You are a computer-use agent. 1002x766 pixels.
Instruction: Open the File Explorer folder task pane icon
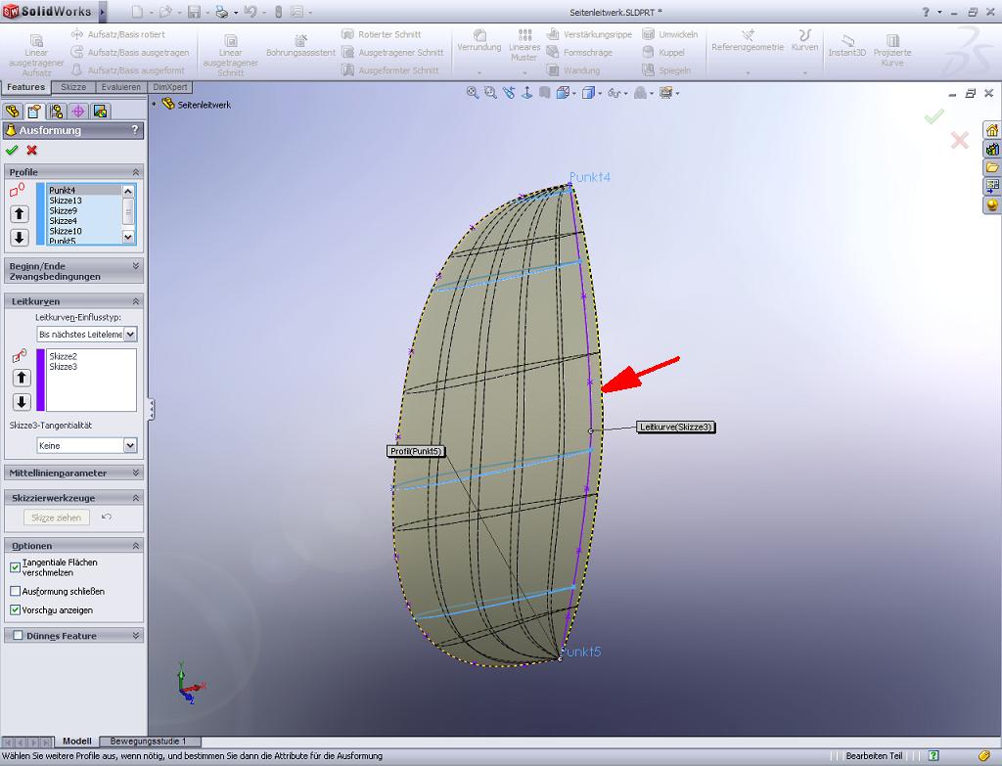(992, 167)
